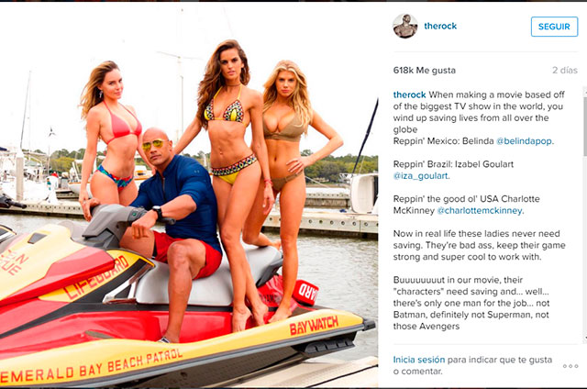Click therock username at the caption start
587x389 pixels.
click(409, 94)
